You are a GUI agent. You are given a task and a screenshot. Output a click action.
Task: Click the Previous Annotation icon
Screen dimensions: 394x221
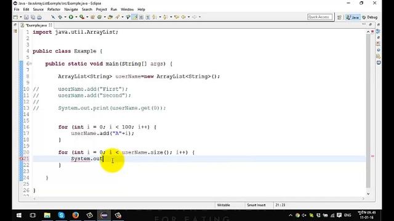[x=165, y=17]
